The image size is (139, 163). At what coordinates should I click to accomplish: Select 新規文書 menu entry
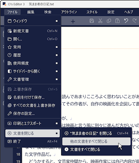point(33,31)
